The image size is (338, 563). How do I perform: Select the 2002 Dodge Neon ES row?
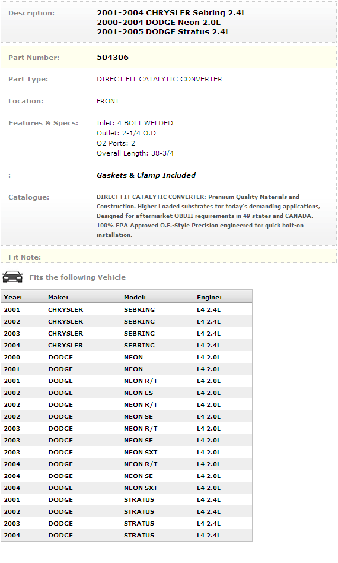[126, 393]
